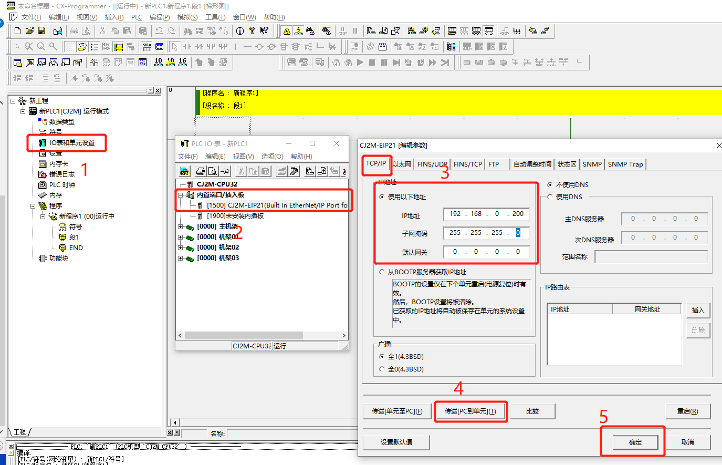Click the Find binoculars icon in the main toolbar

click(x=187, y=31)
